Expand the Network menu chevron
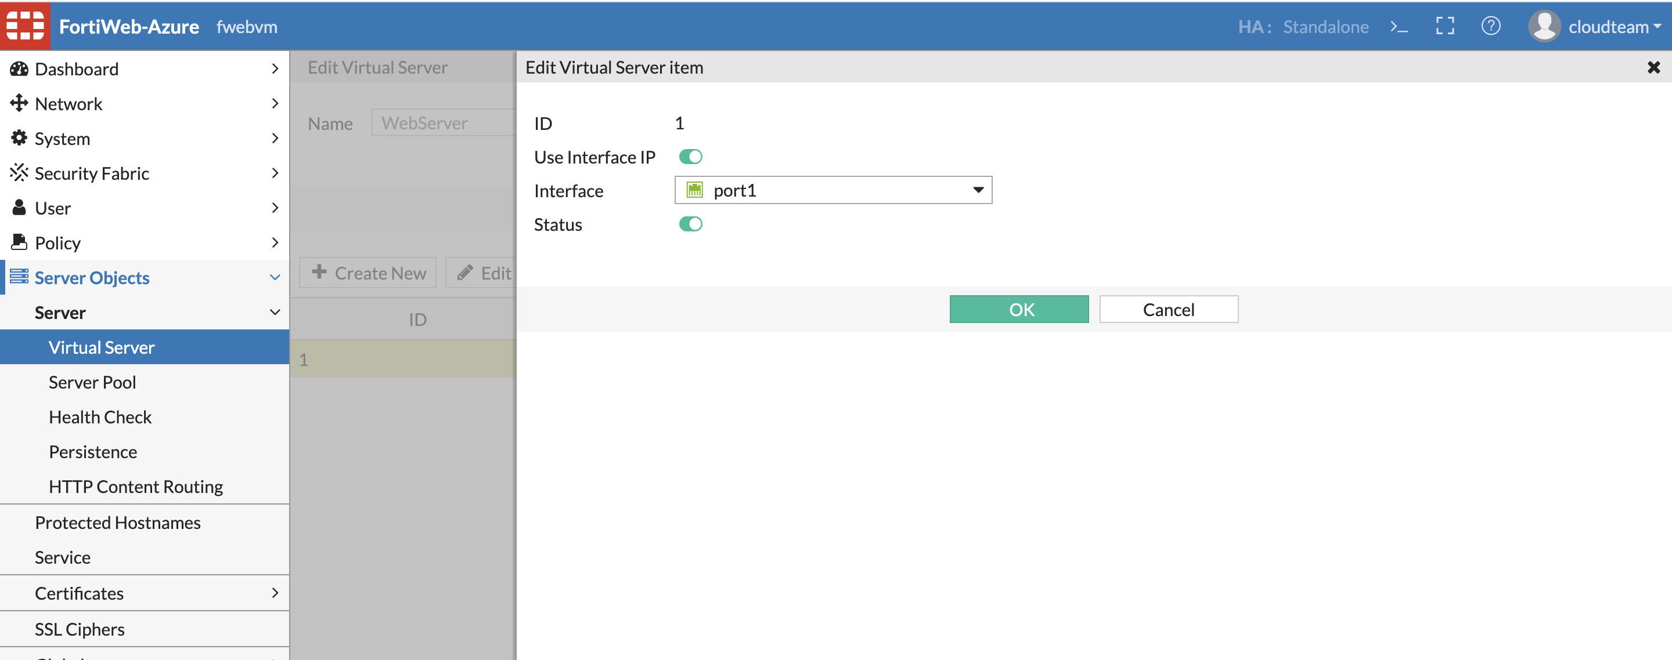The image size is (1672, 660). [x=275, y=103]
